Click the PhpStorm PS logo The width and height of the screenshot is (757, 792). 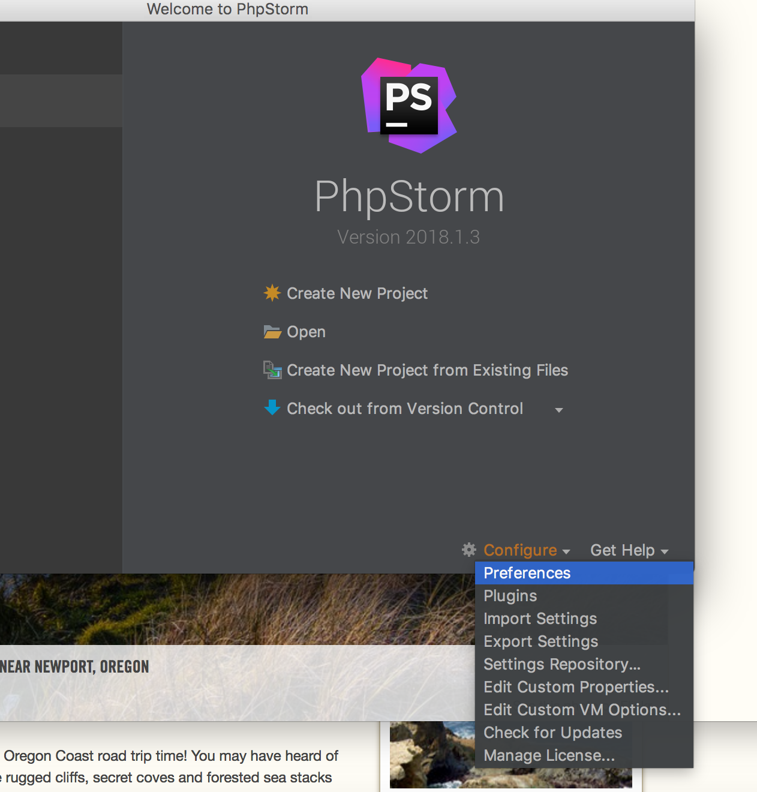[x=408, y=106]
